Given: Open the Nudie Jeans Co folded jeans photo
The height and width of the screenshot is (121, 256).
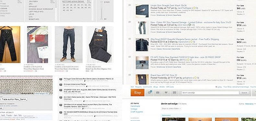Looking at the screenshot, I should [x=99, y=45].
